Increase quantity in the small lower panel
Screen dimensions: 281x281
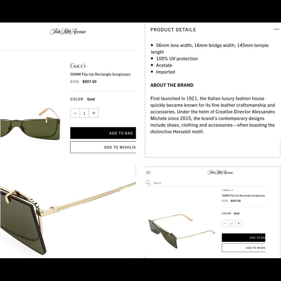click(238, 223)
